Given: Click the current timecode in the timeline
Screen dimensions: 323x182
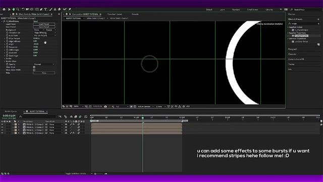Looking at the screenshot, I should click(9, 116).
